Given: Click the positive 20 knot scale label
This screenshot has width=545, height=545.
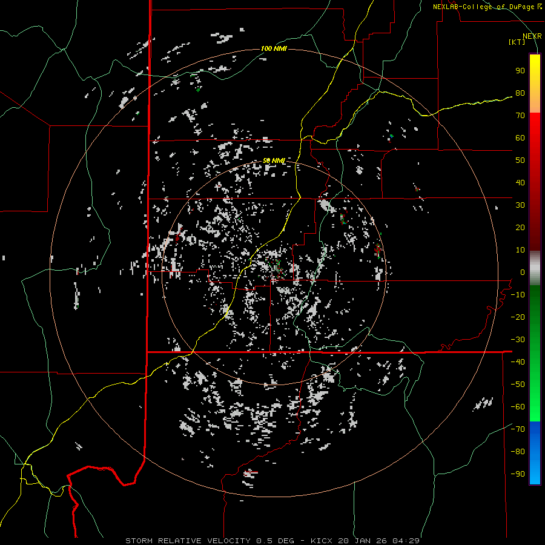Looking at the screenshot, I should tap(520, 228).
